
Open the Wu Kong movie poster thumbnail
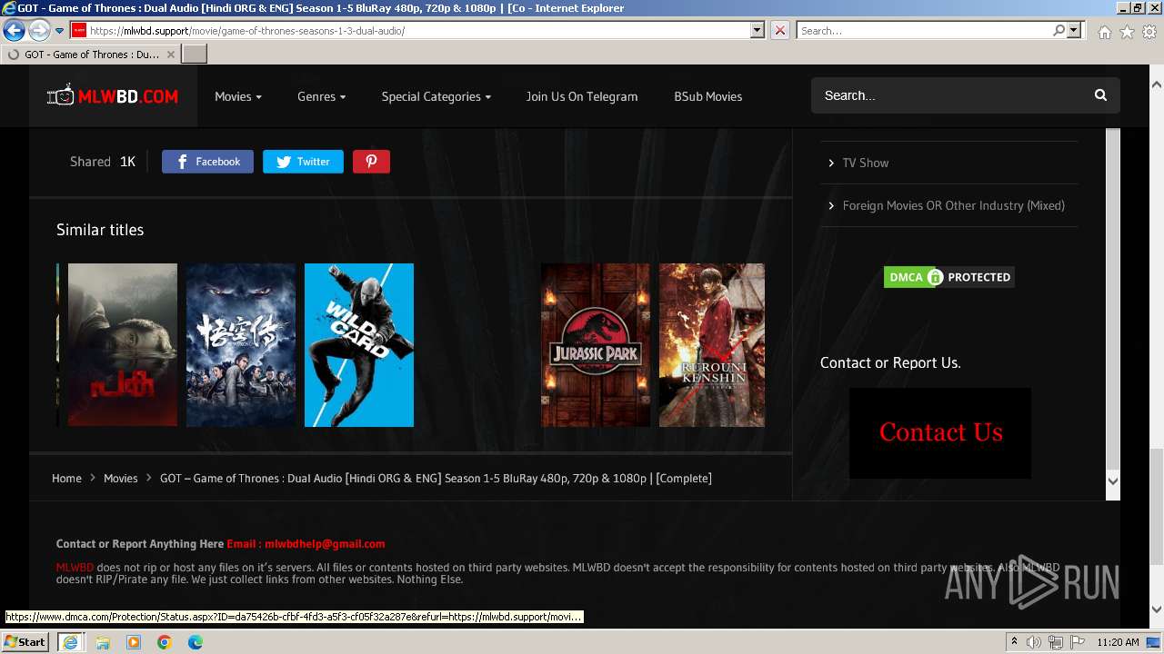point(241,345)
